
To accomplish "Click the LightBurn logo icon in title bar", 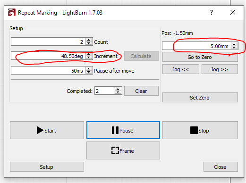I will click(12, 12).
